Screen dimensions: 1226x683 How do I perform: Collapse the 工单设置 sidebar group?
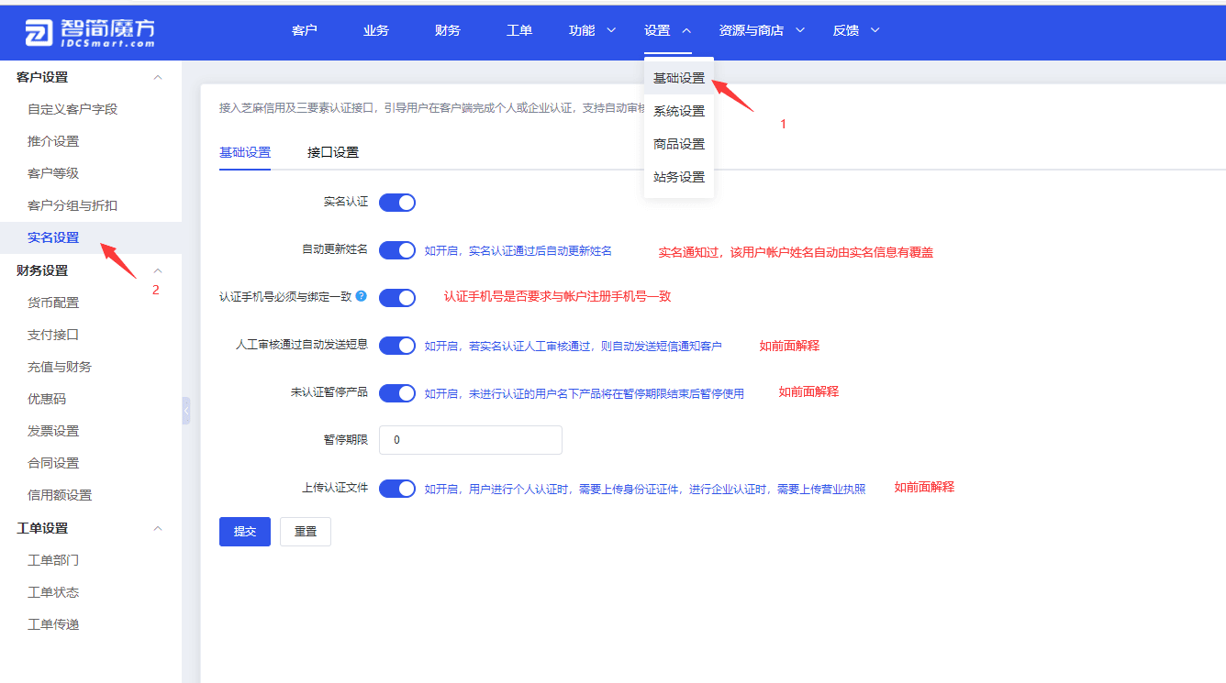(157, 528)
